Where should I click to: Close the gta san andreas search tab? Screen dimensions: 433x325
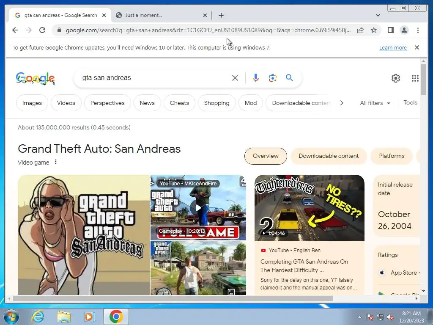pyautogui.click(x=104, y=15)
